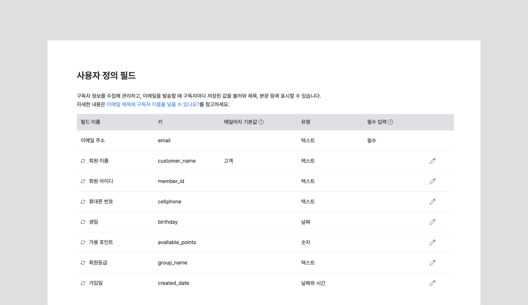
Task: Click the sync icon beside 가용 포인트
Action: (x=83, y=243)
